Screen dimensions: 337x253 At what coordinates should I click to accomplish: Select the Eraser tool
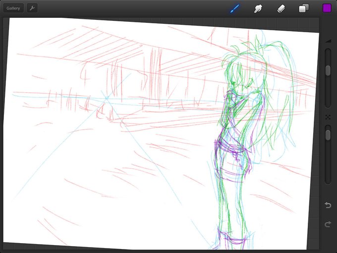(281, 8)
